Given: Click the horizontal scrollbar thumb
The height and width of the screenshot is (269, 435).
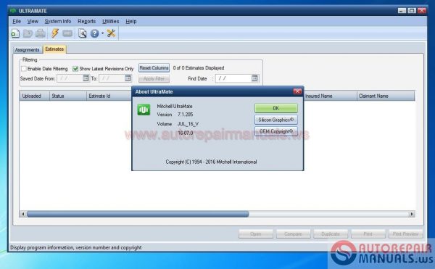Looking at the screenshot, I should tap(138, 214).
